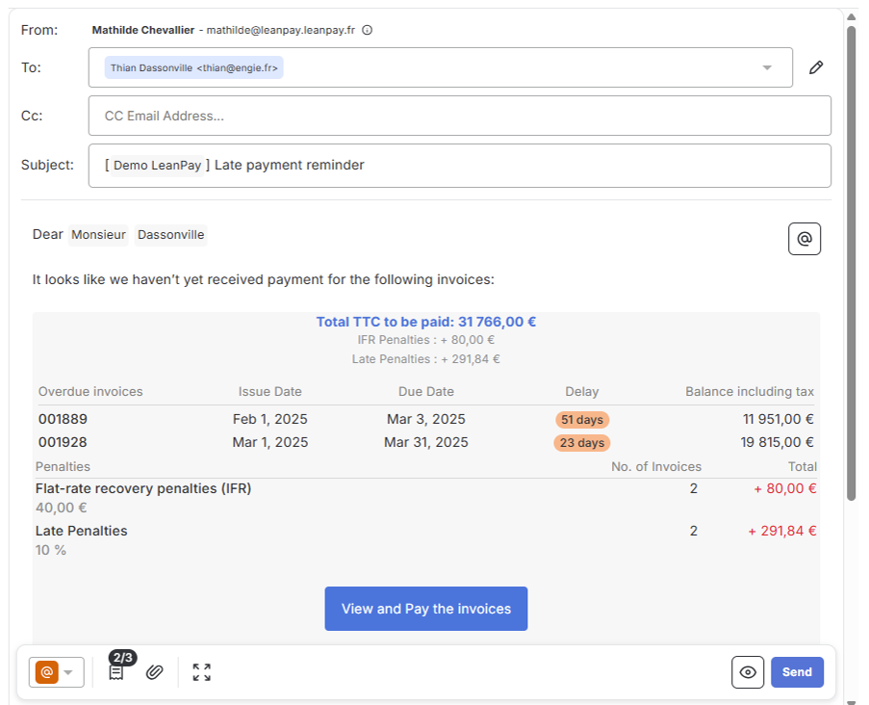Expand the recipient dropdown in the To field
This screenshot has width=869, height=705.
click(x=767, y=66)
